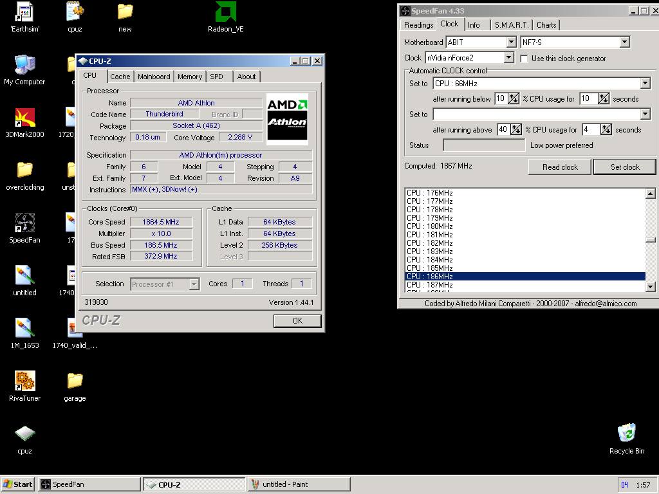
Task: Adjust the 'running below' seconds spinner
Action: tap(604, 98)
